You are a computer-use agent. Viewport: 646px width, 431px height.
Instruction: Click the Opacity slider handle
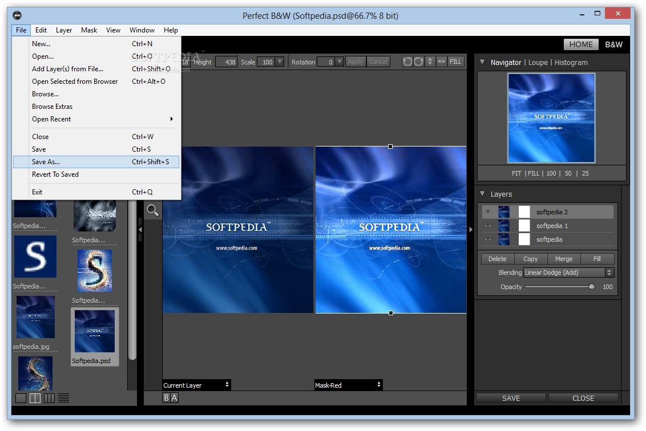pos(592,287)
